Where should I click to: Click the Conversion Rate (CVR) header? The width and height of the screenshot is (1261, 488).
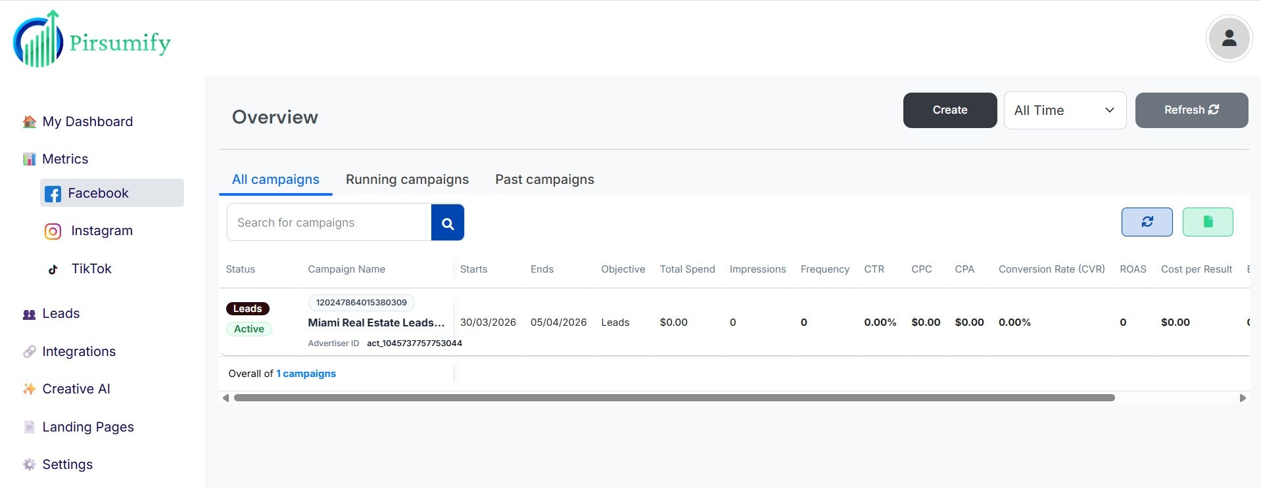pyautogui.click(x=1051, y=269)
